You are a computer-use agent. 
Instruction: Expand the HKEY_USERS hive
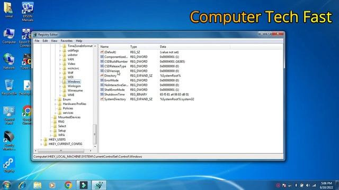[41, 139]
